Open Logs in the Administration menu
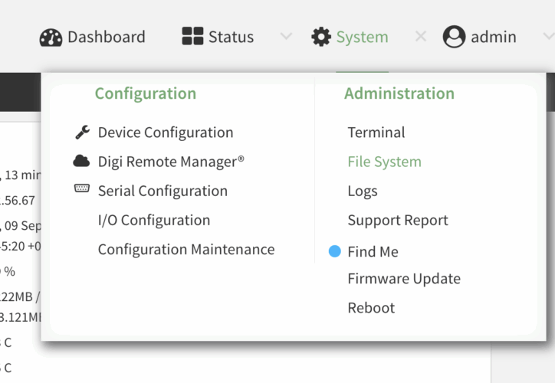This screenshot has height=383, width=555. click(x=362, y=191)
